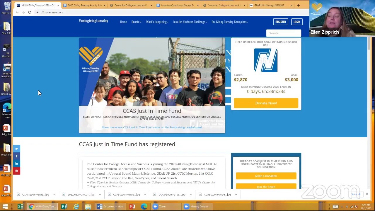Go back in browser history
The width and height of the screenshot is (375, 211).
coord(17,12)
